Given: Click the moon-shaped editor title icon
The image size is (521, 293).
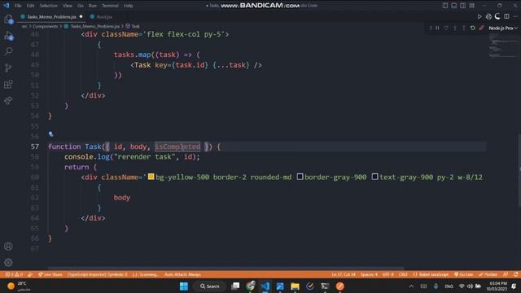Looking at the screenshot, I should 497,16.
